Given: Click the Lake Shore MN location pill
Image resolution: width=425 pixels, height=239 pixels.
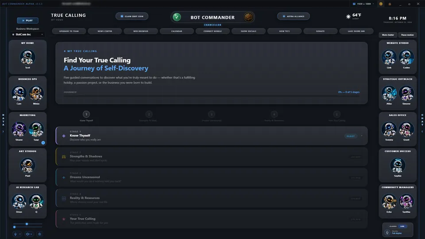Looking at the screenshot, I should (356, 31).
